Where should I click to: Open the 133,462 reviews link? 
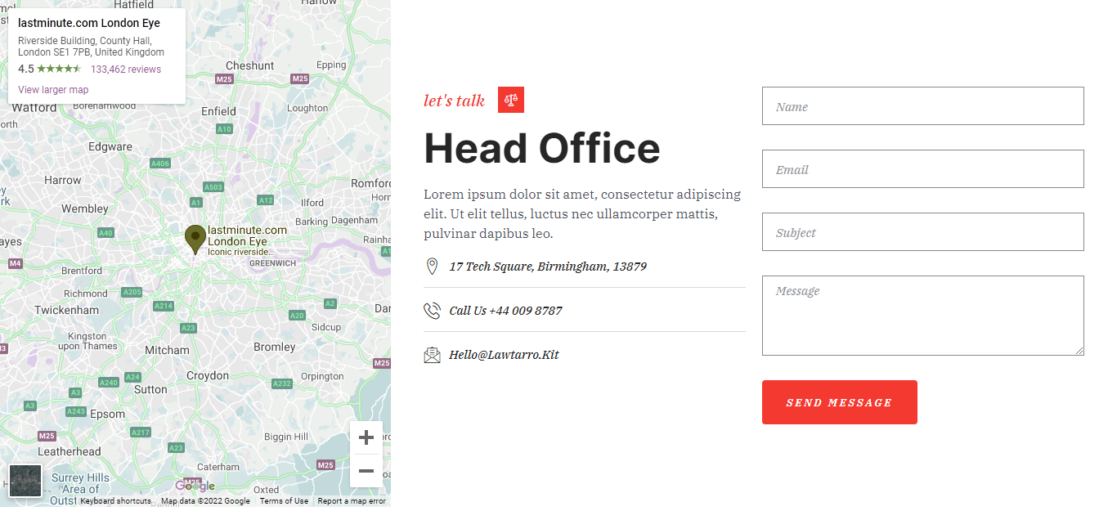click(126, 69)
